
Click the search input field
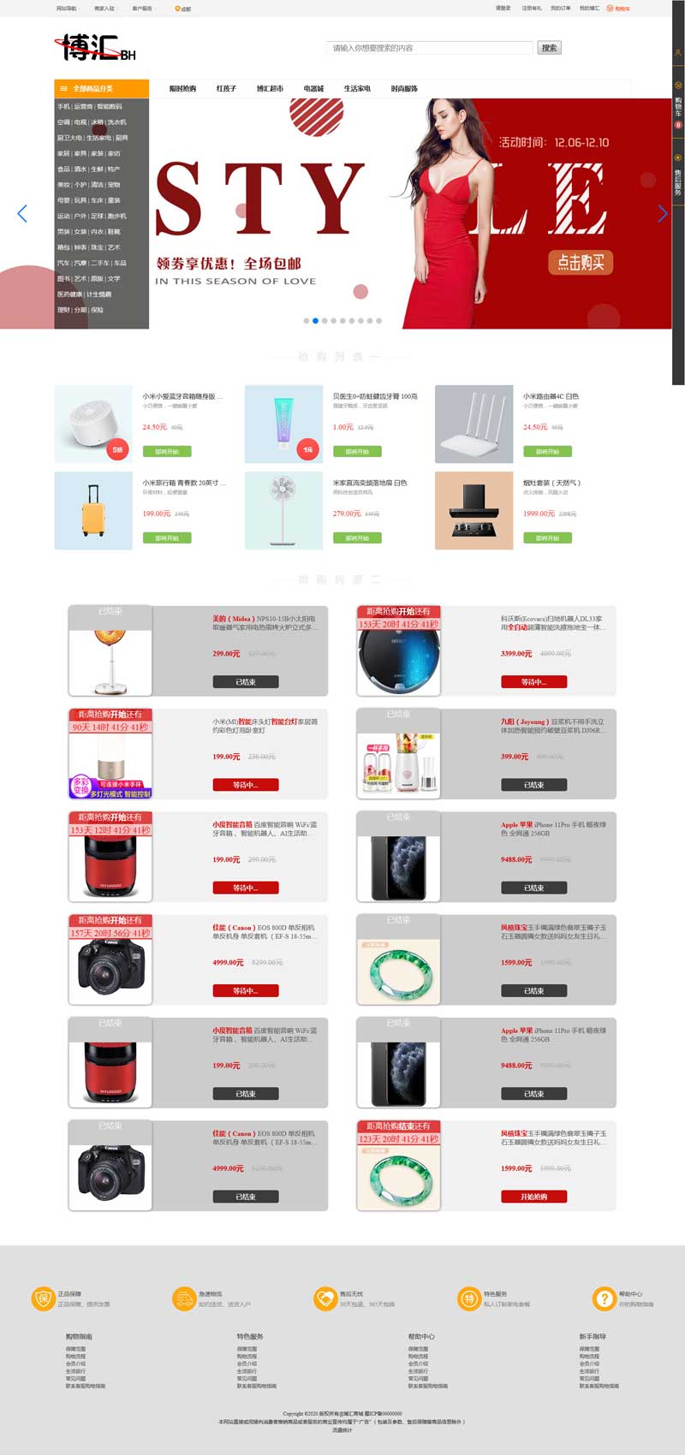(429, 48)
